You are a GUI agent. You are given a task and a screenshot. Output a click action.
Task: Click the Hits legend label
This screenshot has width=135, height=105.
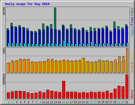[132, 11]
